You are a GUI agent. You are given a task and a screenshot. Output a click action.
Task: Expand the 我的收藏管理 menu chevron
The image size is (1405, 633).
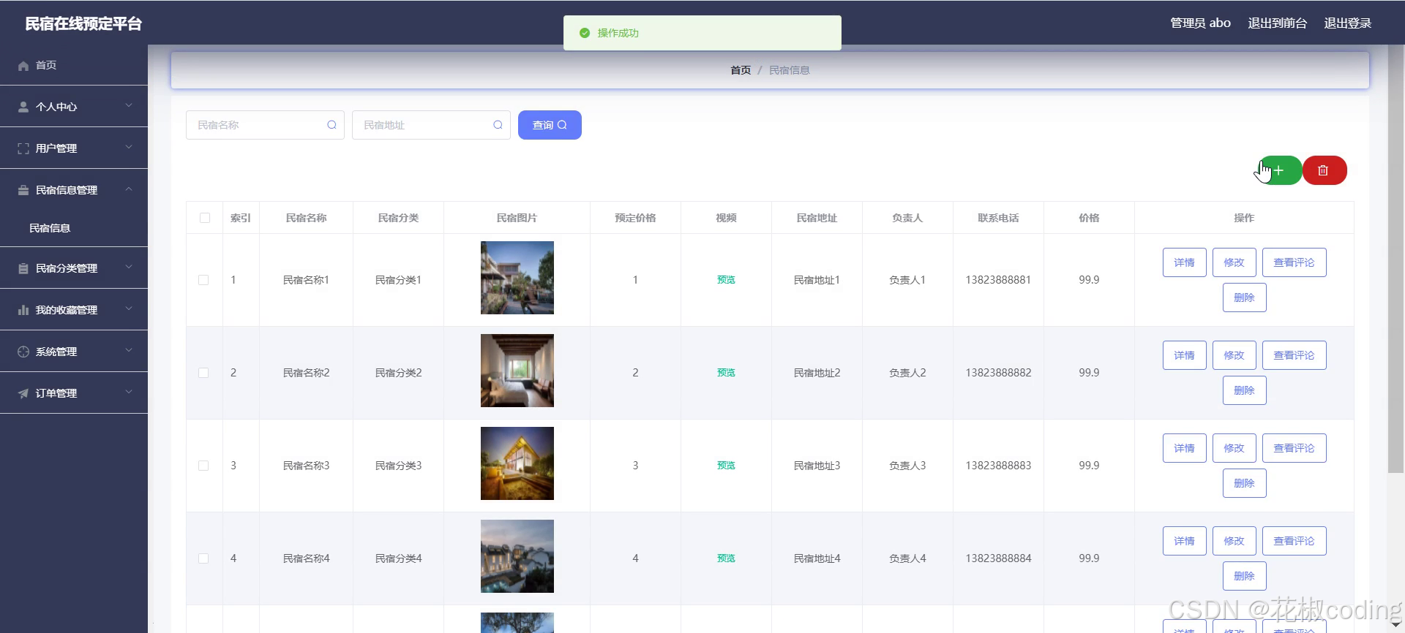(129, 309)
